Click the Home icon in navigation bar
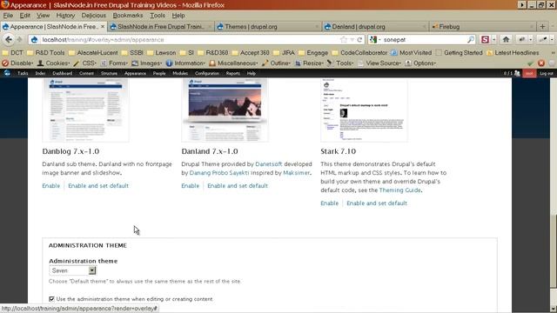This screenshot has width=557, height=313. pyautogui.click(x=506, y=39)
